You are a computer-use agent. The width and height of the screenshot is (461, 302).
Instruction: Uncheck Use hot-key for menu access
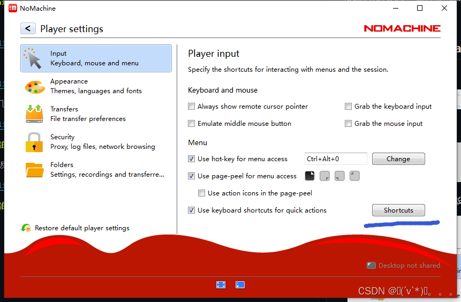[x=191, y=159]
